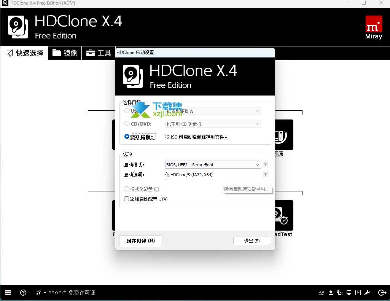The height and width of the screenshot is (301, 390).
Task: Expand the USB drive selection dropdown
Action: click(x=213, y=111)
